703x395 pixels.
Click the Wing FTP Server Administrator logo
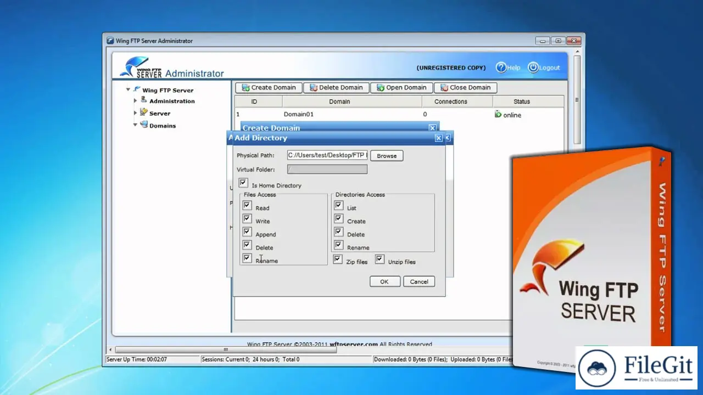click(x=172, y=67)
